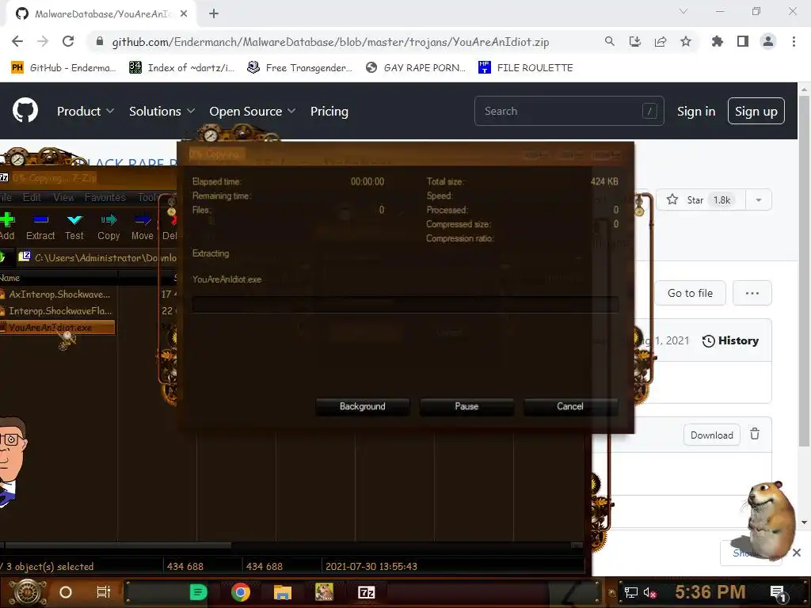Click the extraction progress bar
The width and height of the screenshot is (811, 608).
405,305
